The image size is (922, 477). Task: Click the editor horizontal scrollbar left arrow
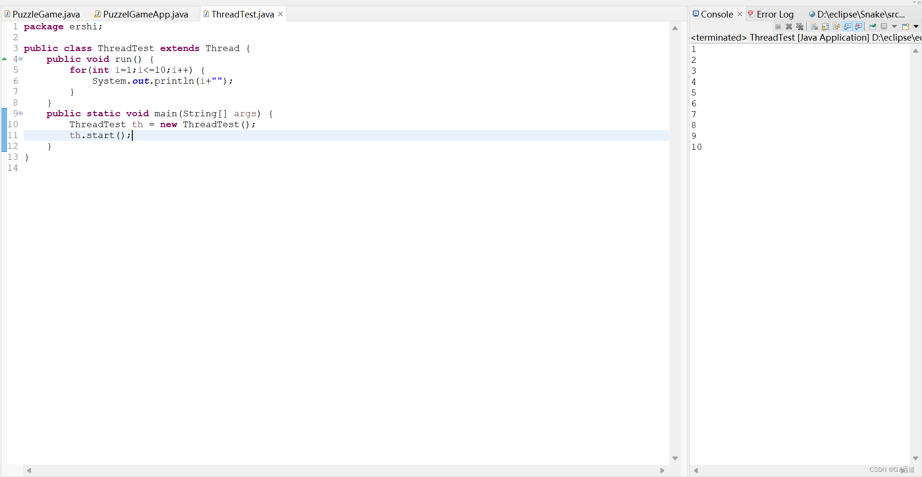[x=29, y=470]
